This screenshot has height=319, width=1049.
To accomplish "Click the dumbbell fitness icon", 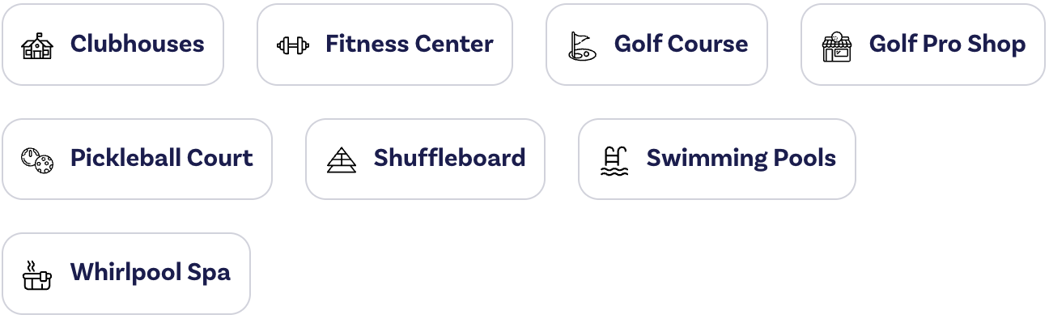I will click(x=292, y=45).
